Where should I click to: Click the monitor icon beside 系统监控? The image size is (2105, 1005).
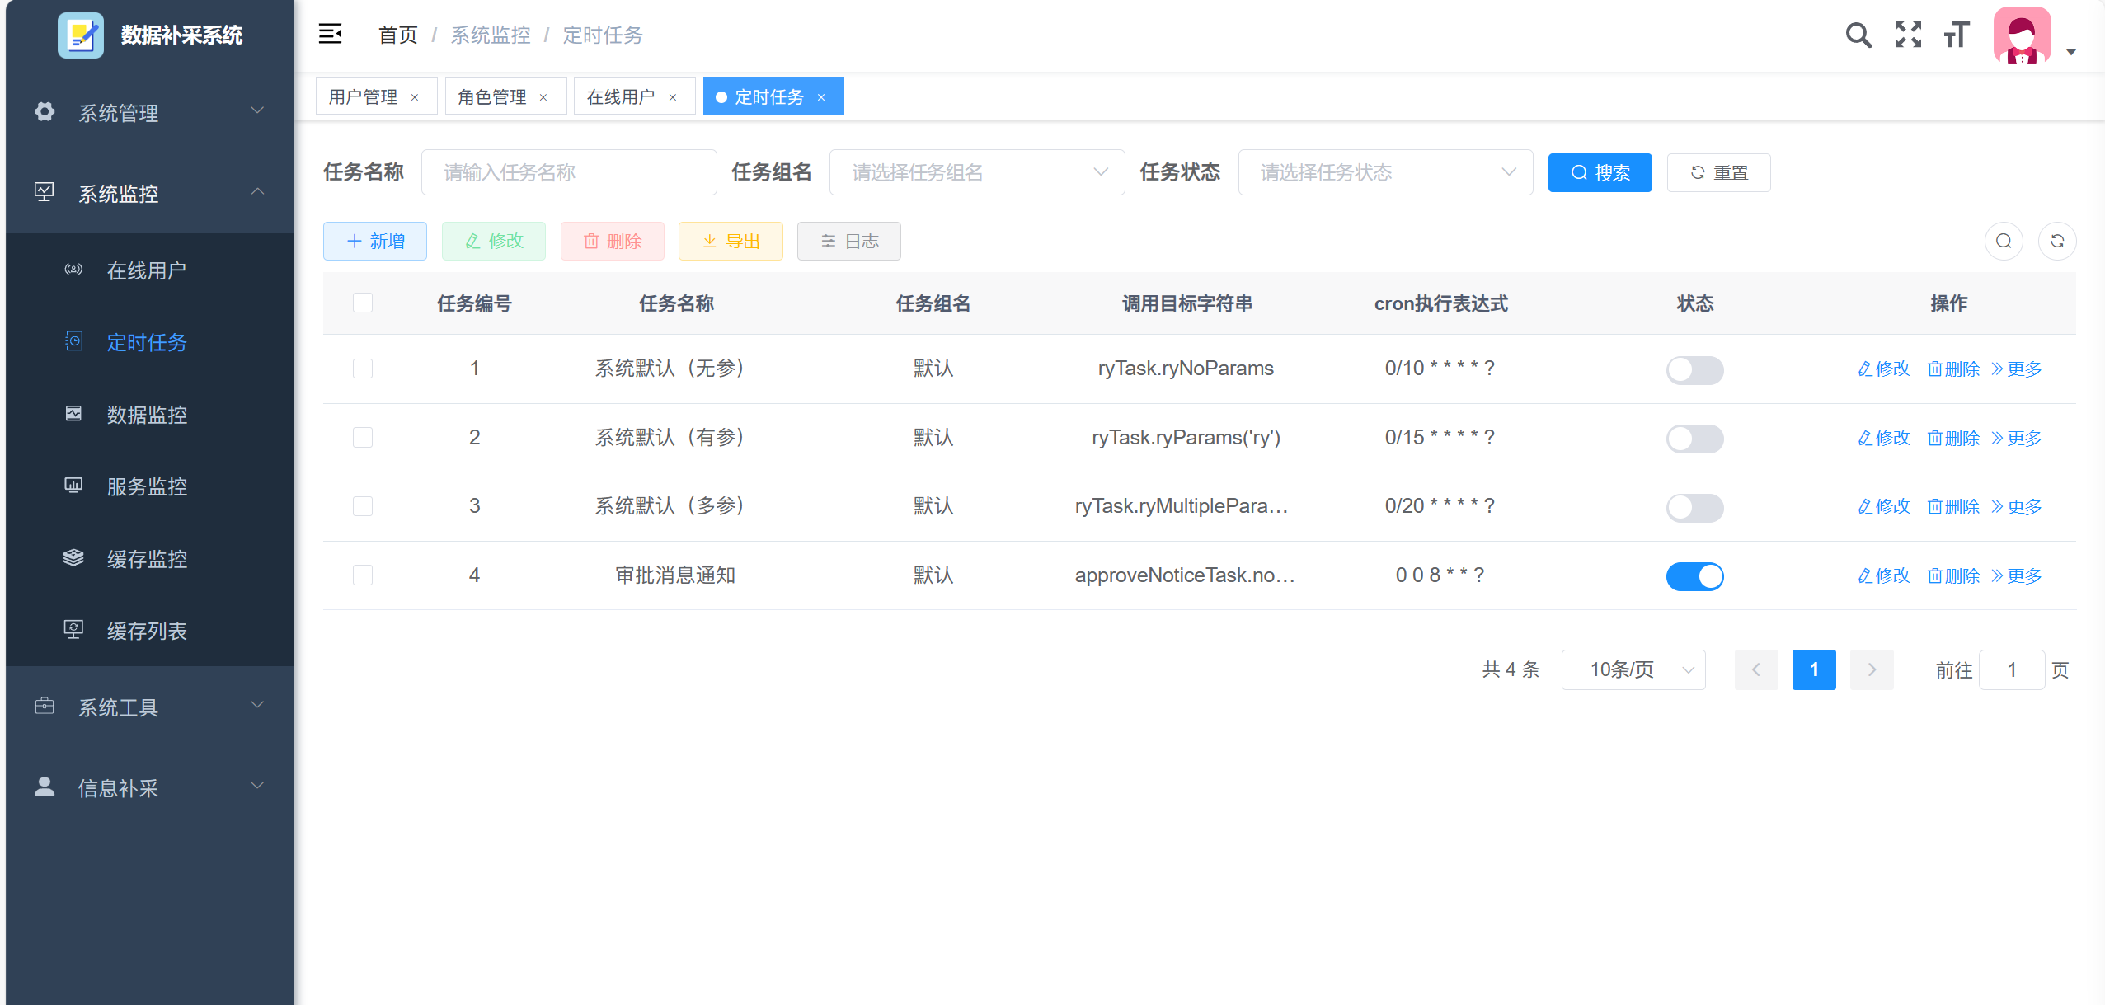[x=45, y=192]
